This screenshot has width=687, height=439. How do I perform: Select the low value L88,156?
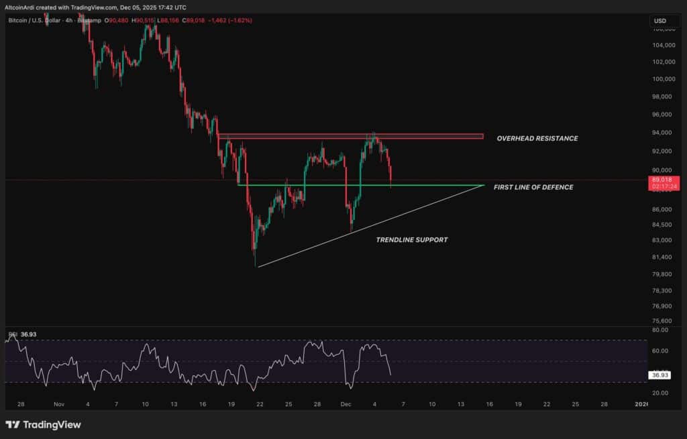pyautogui.click(x=168, y=20)
